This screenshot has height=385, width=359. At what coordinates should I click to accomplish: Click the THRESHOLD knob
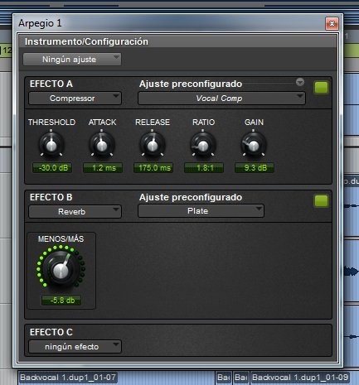click(x=51, y=145)
